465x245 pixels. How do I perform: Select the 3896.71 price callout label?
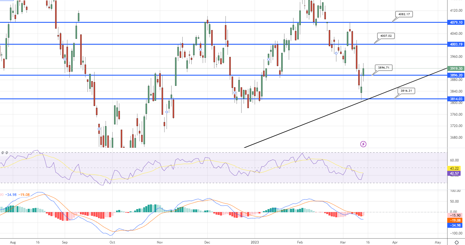384,68
